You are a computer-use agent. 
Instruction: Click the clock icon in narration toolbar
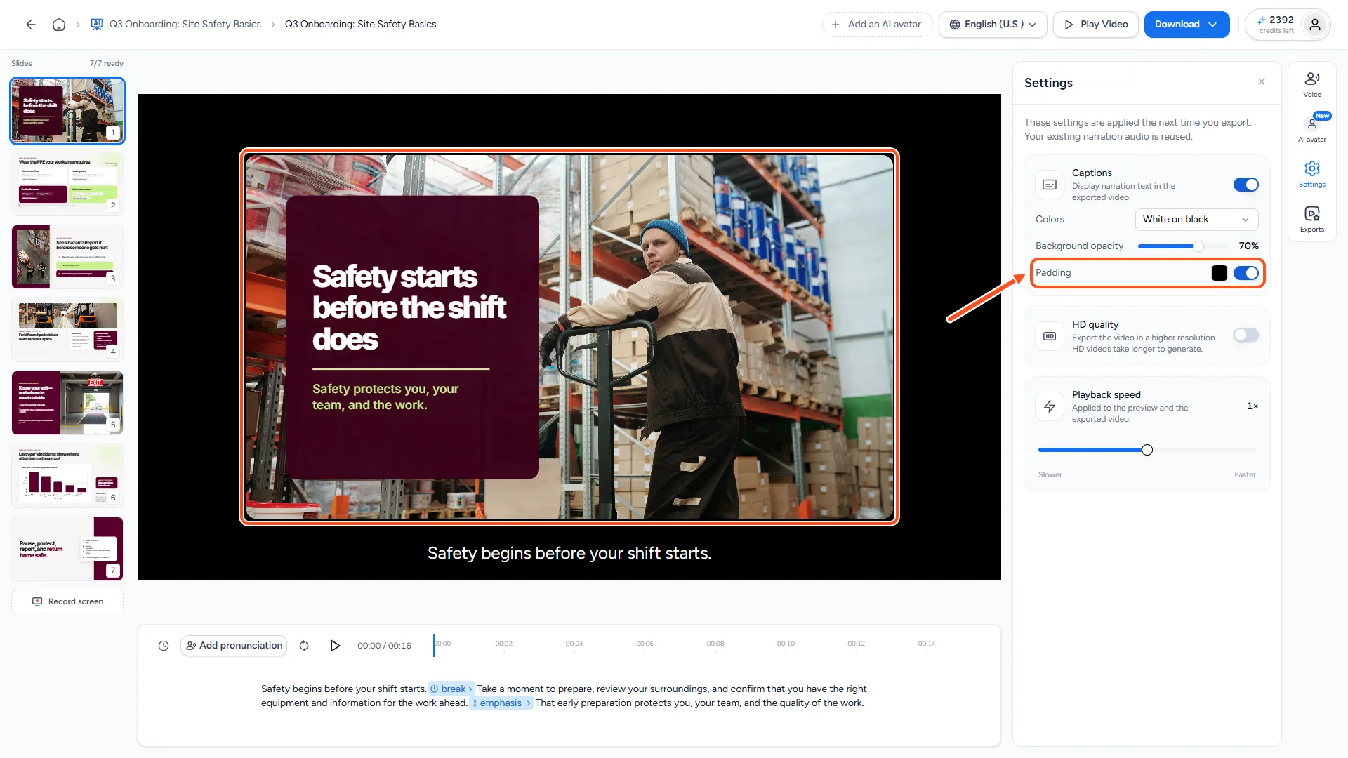(x=164, y=646)
